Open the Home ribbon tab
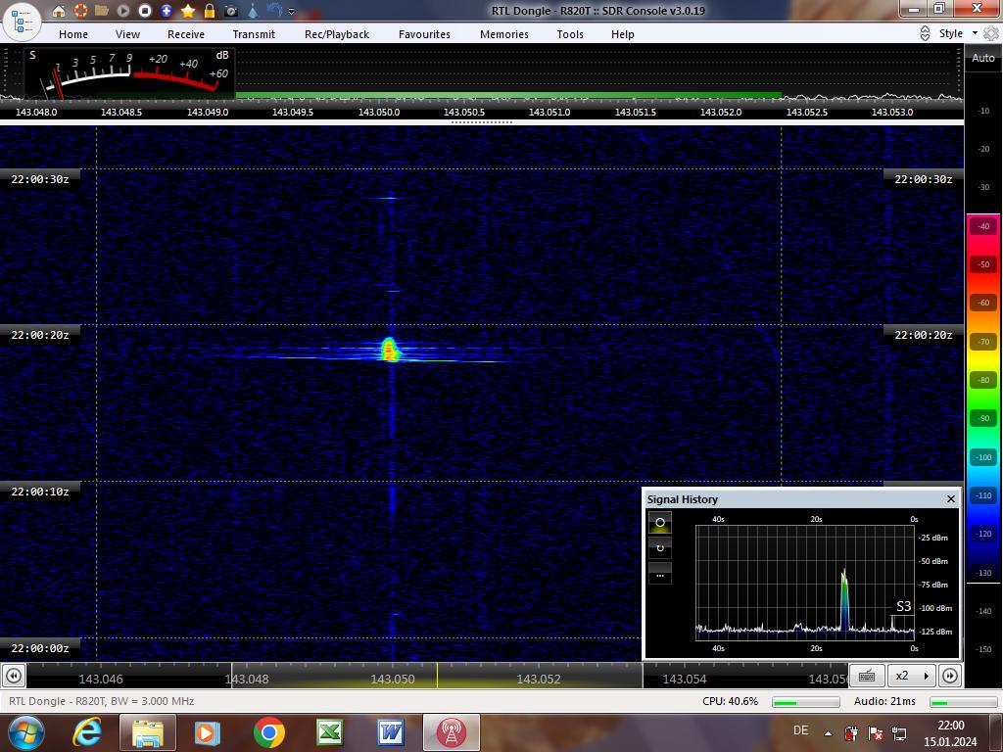The height and width of the screenshot is (752, 1003). [x=73, y=34]
